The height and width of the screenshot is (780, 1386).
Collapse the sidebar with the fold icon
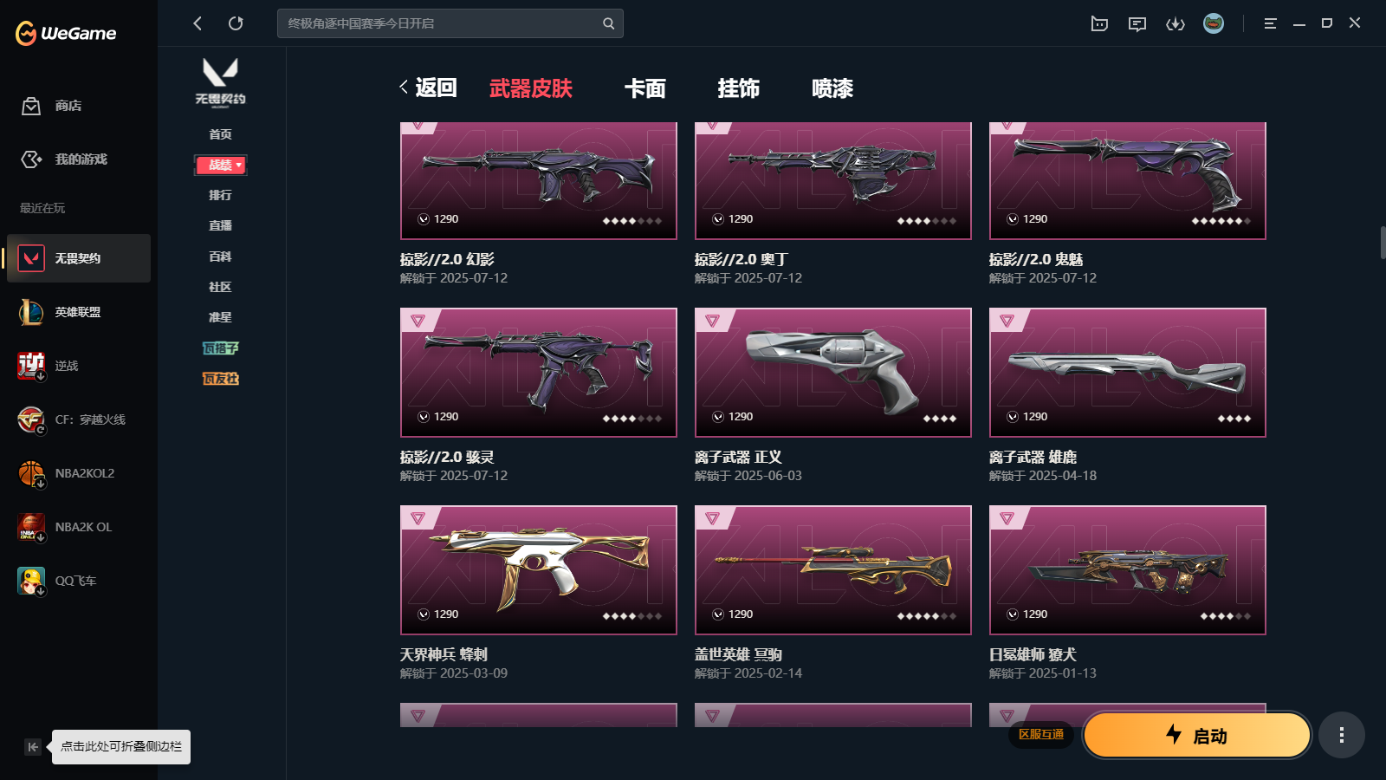click(x=33, y=747)
